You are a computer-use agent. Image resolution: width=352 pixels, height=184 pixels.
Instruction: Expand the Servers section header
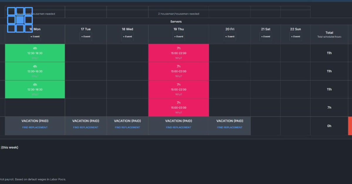[x=176, y=21]
